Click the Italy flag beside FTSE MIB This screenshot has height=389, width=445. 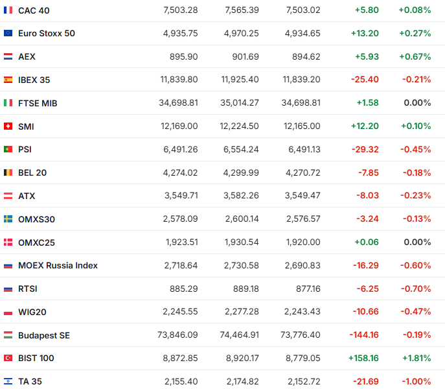tap(8, 103)
